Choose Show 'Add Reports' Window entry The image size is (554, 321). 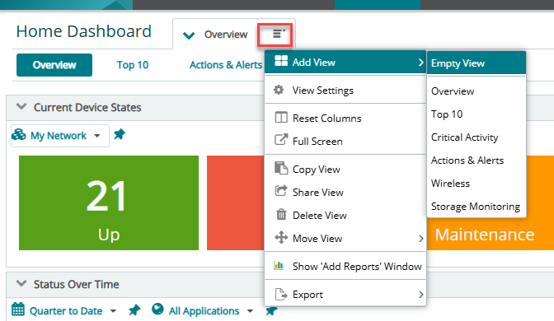point(345,267)
